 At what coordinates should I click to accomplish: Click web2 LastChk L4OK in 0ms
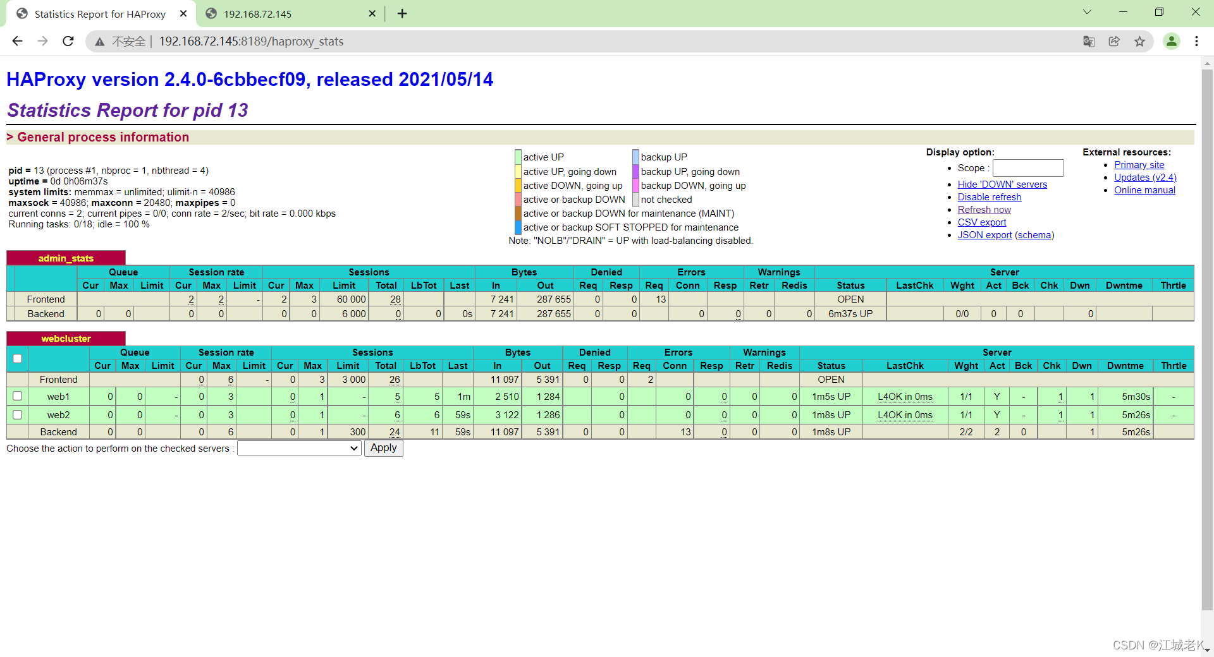click(x=905, y=415)
